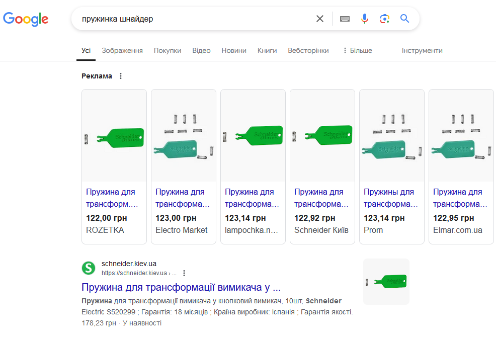This screenshot has height=339, width=496.
Task: Open the on-screen keyboard input tool
Action: 345,19
